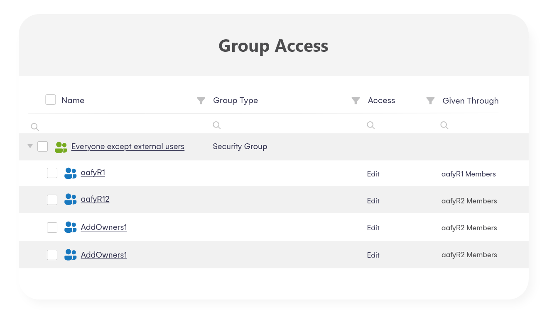Click the Group Access title

[273, 46]
